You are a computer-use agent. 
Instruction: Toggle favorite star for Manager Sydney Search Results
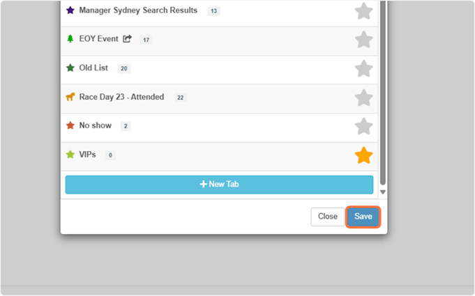(x=363, y=11)
